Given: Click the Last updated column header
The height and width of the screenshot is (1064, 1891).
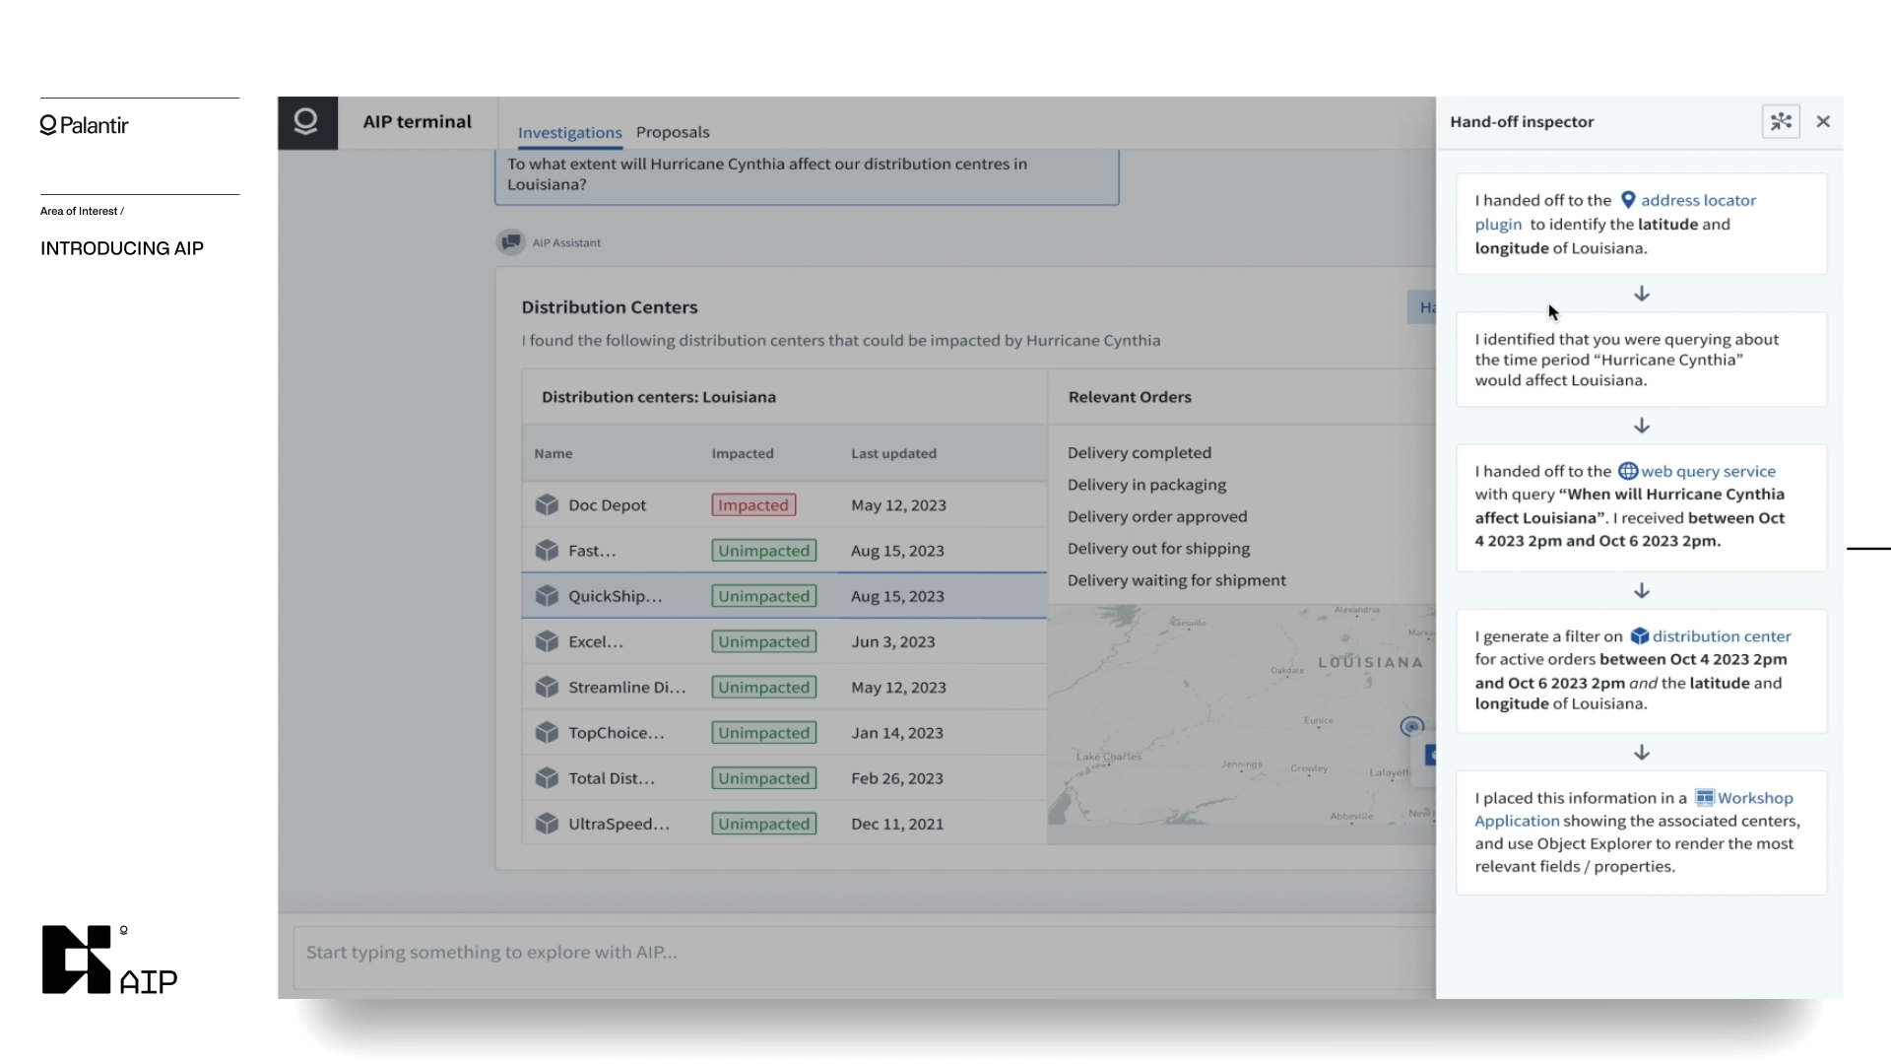Looking at the screenshot, I should (x=893, y=453).
